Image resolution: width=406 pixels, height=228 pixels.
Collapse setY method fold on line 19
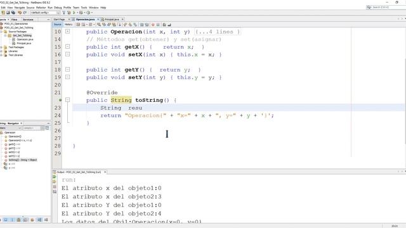coord(68,77)
